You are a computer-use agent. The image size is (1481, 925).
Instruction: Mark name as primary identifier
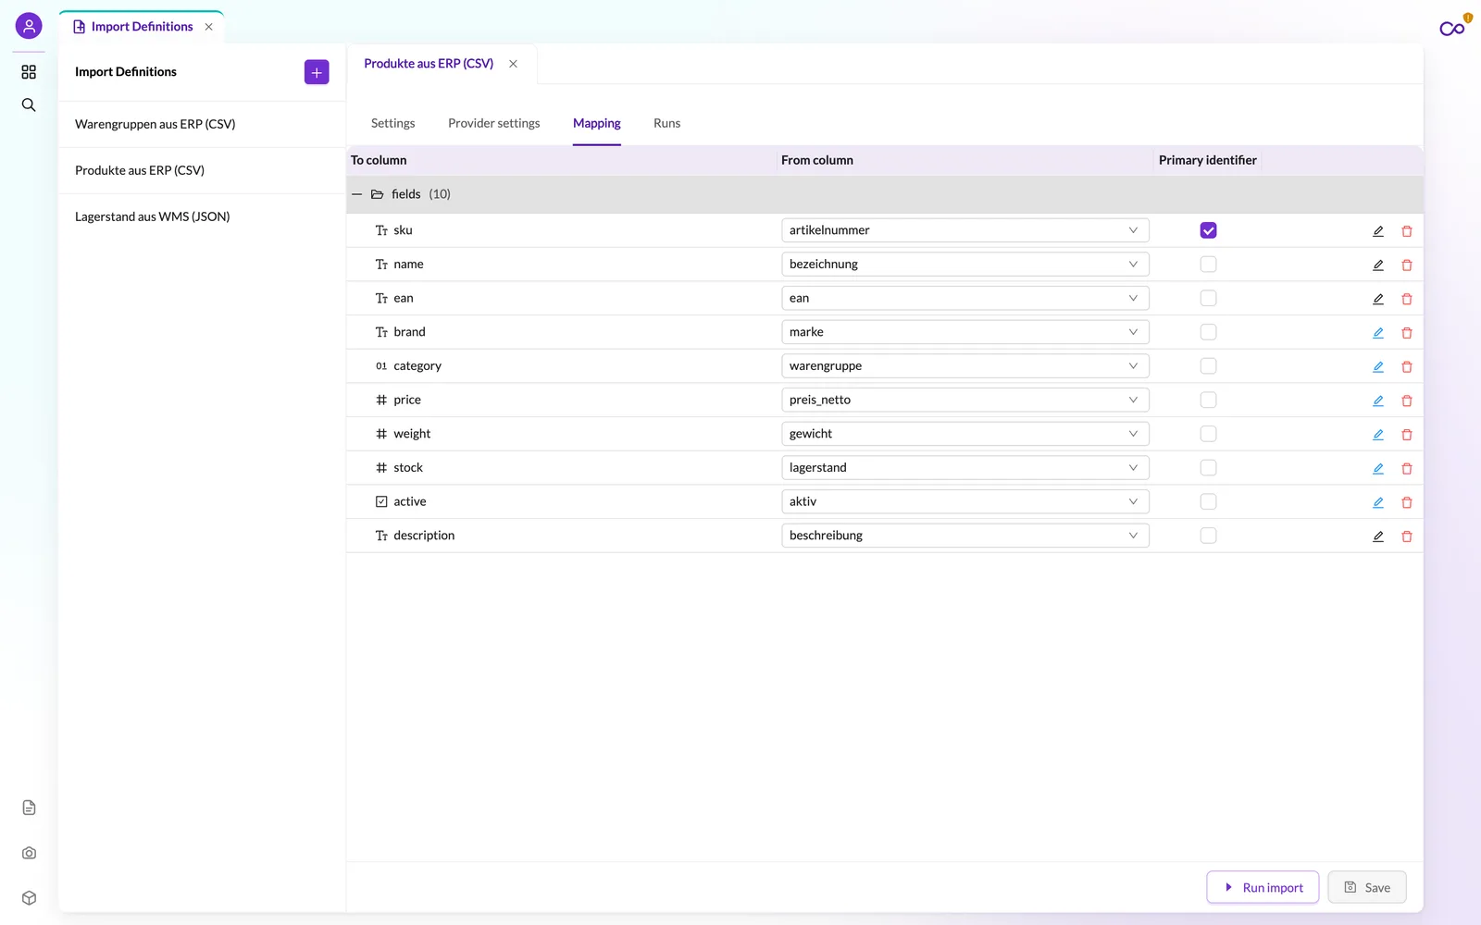[x=1208, y=265]
